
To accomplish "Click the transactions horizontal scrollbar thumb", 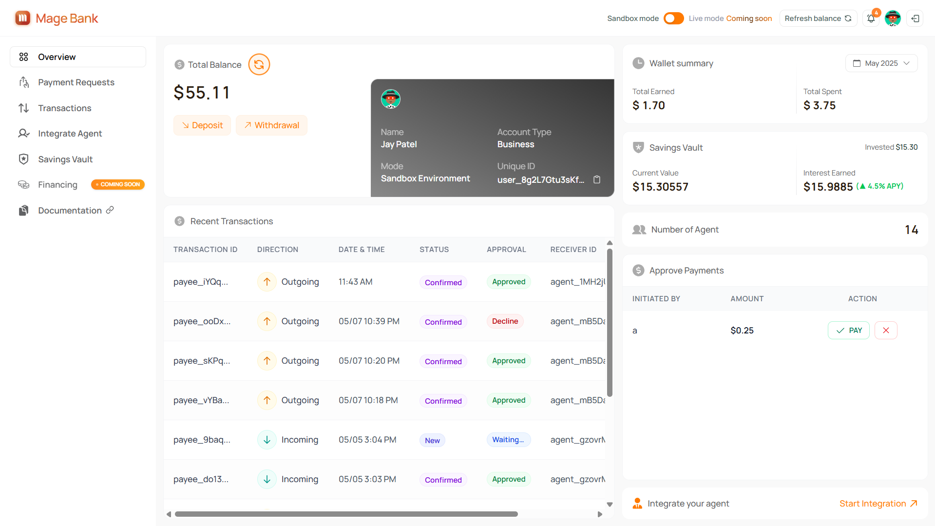I will coord(346,514).
